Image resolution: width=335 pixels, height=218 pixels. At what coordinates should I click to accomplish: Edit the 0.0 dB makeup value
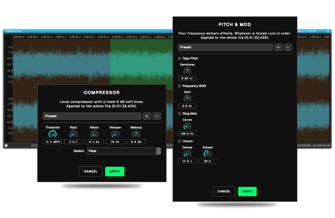click(136, 142)
